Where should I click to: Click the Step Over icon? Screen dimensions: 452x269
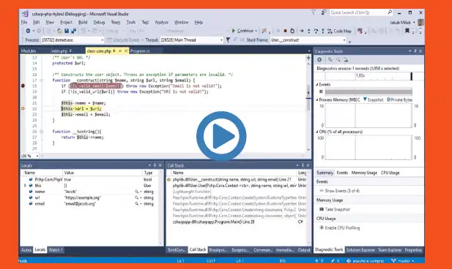[x=316, y=31]
